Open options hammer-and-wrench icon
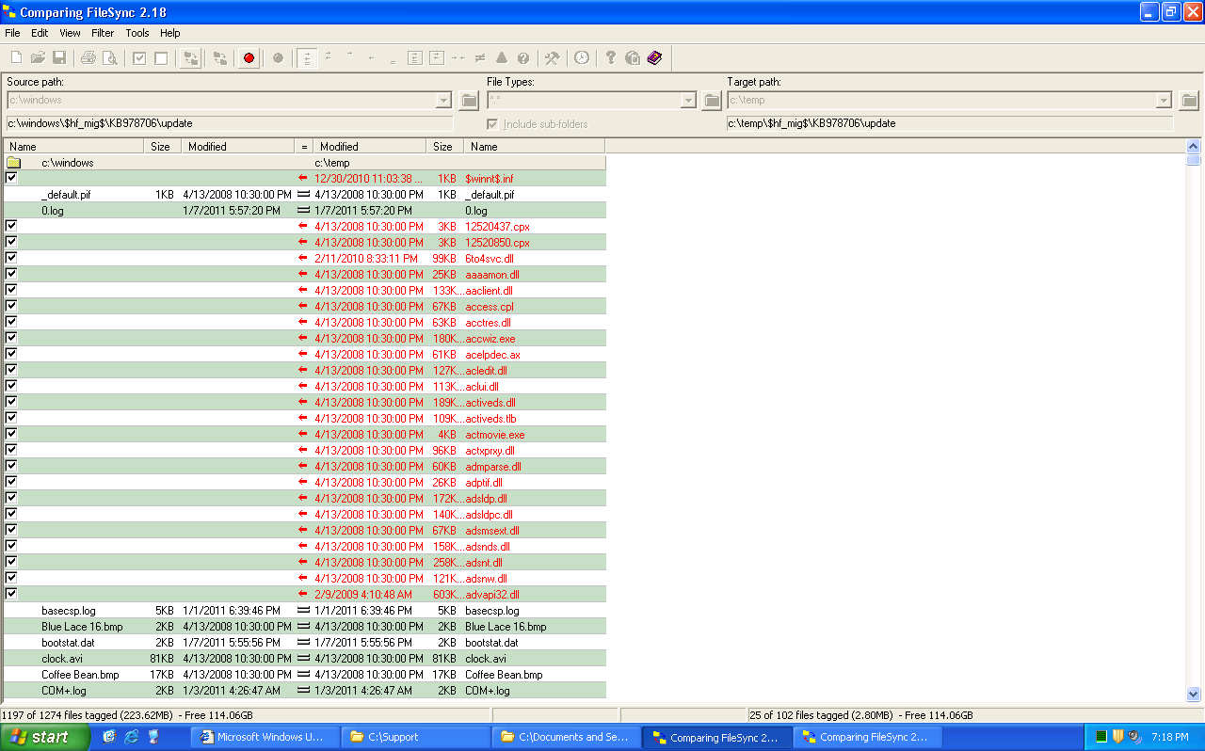The image size is (1205, 751). tap(553, 58)
